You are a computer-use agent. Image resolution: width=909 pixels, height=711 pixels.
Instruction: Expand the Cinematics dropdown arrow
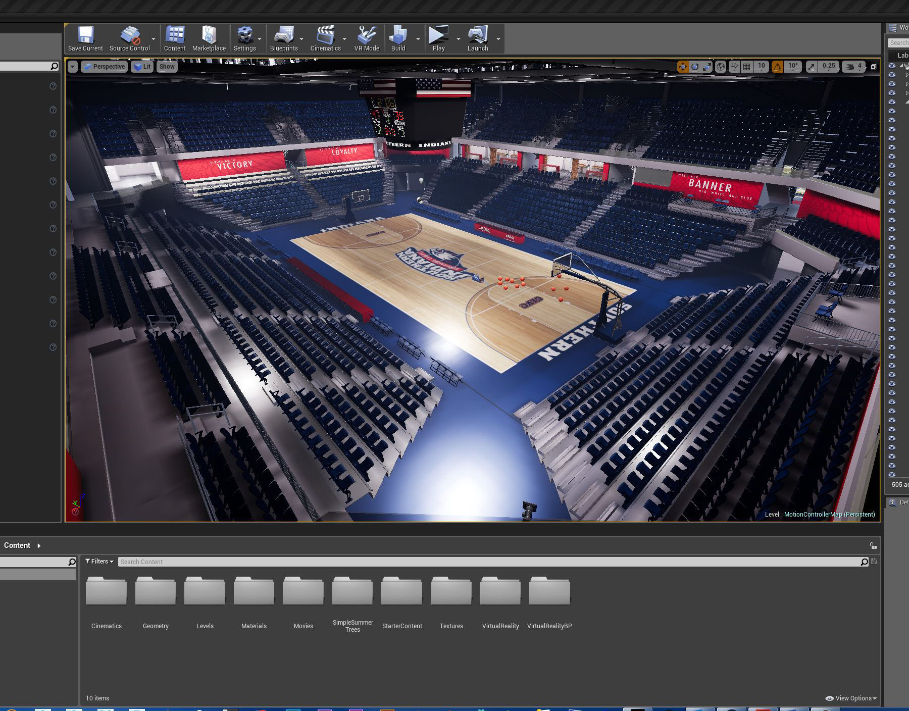(x=344, y=39)
